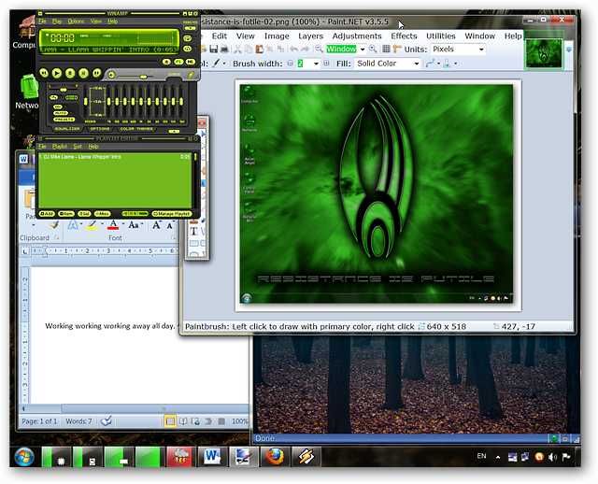Click playlist Misc button
Screen dimensions: 598x484
tap(103, 214)
